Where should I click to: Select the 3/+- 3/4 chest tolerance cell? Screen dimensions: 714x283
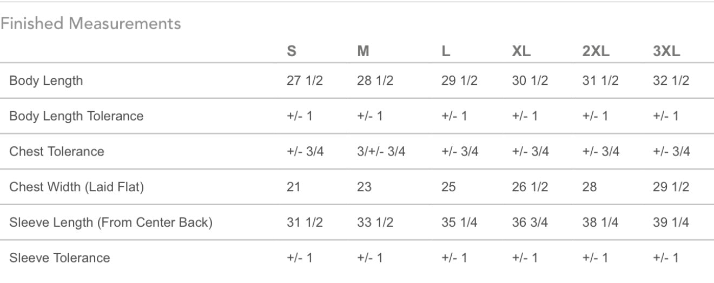pos(381,151)
